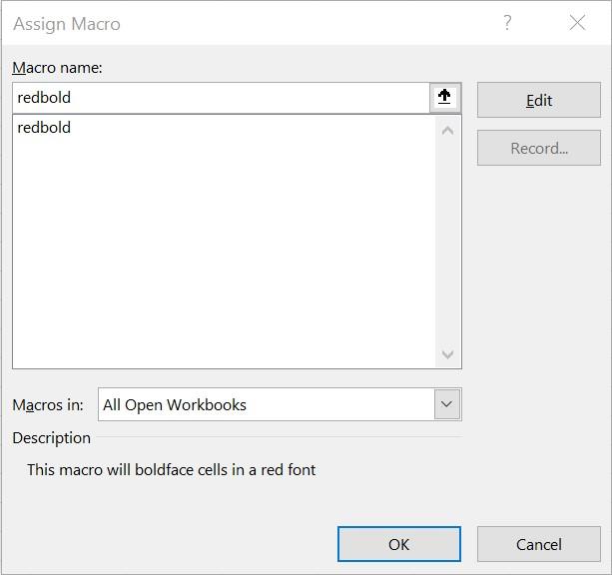612x575 pixels.
Task: Click the macro list scrollbar track
Action: [447, 240]
